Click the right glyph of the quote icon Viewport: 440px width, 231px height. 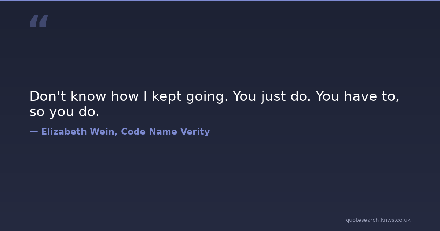pos(43,22)
